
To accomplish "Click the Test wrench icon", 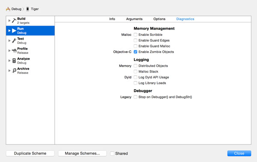I will [14, 40].
